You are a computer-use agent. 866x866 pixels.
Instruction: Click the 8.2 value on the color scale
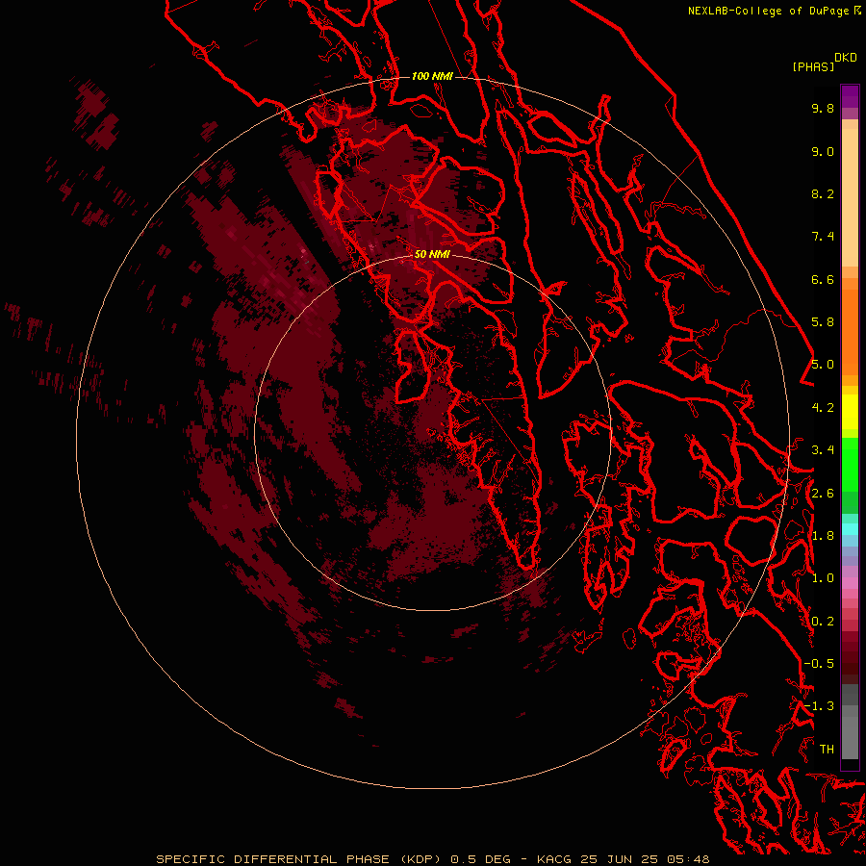823,193
